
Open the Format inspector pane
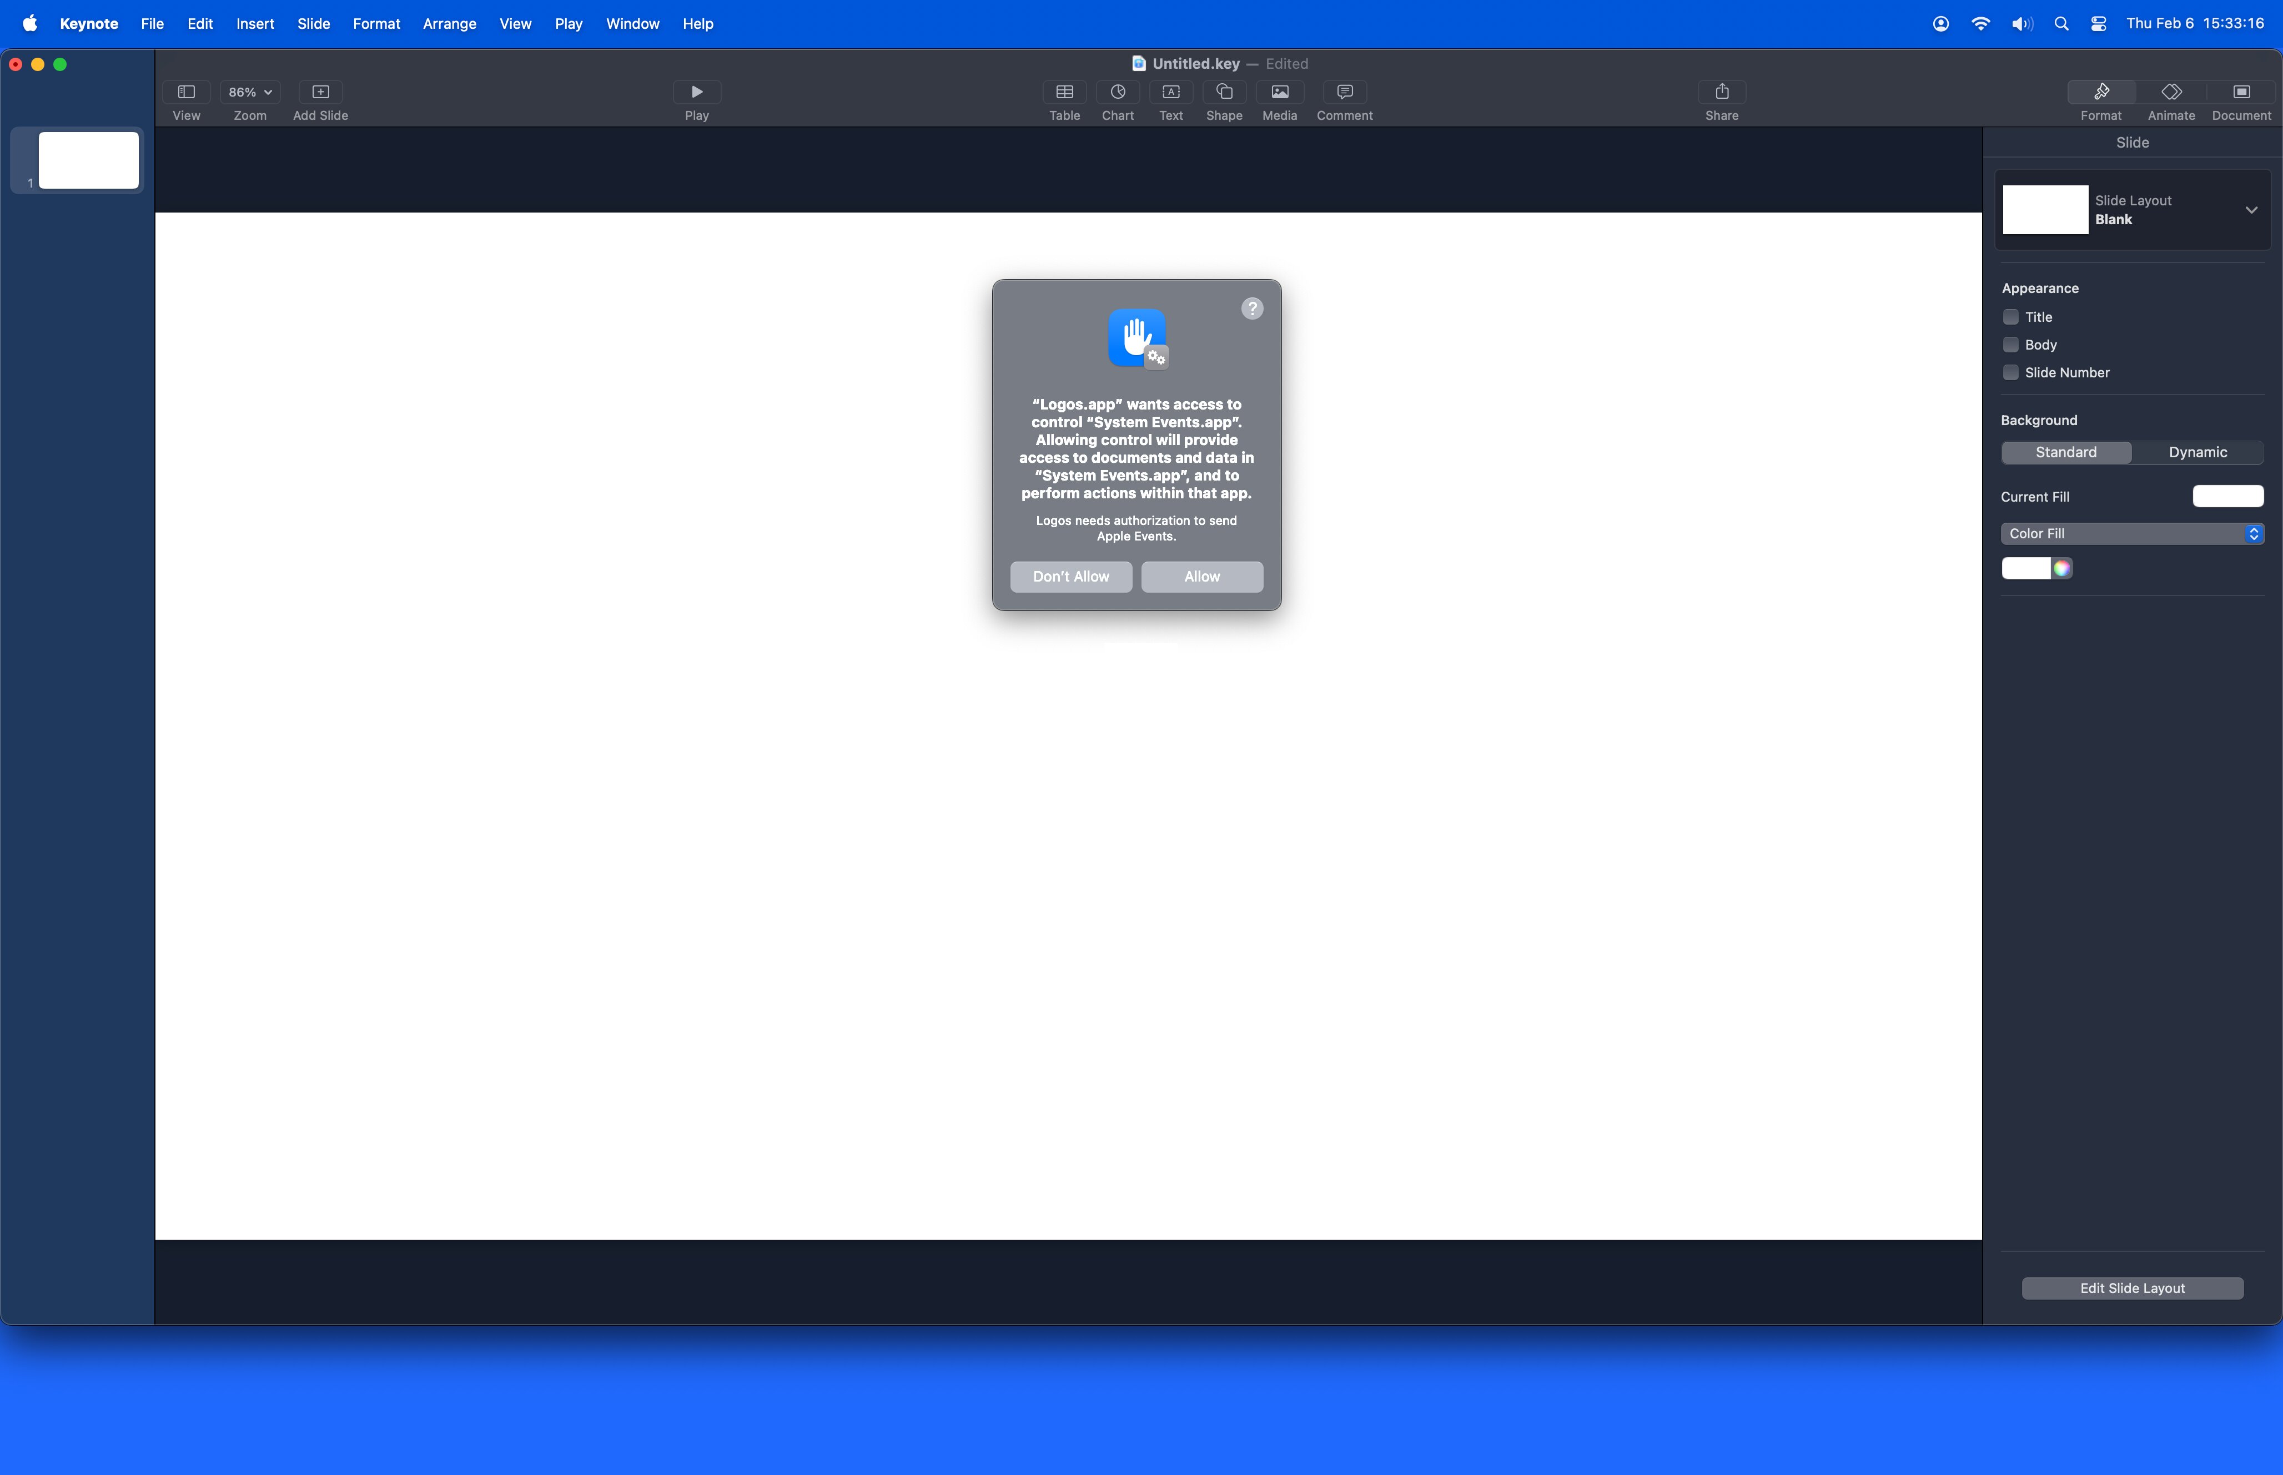[2101, 92]
